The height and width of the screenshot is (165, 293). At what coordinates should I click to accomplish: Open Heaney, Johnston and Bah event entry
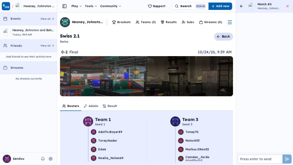click(29, 32)
